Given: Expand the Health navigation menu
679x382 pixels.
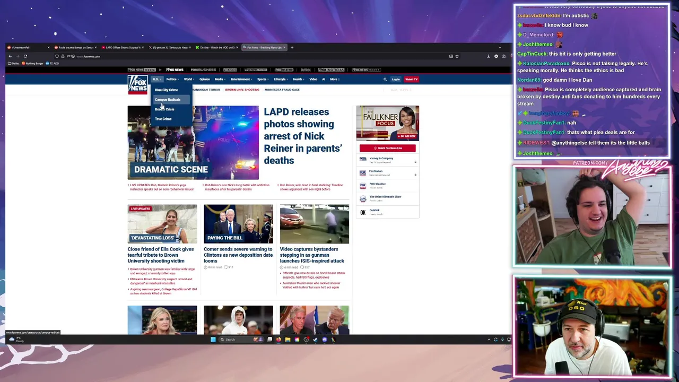Looking at the screenshot, I should 298,79.
